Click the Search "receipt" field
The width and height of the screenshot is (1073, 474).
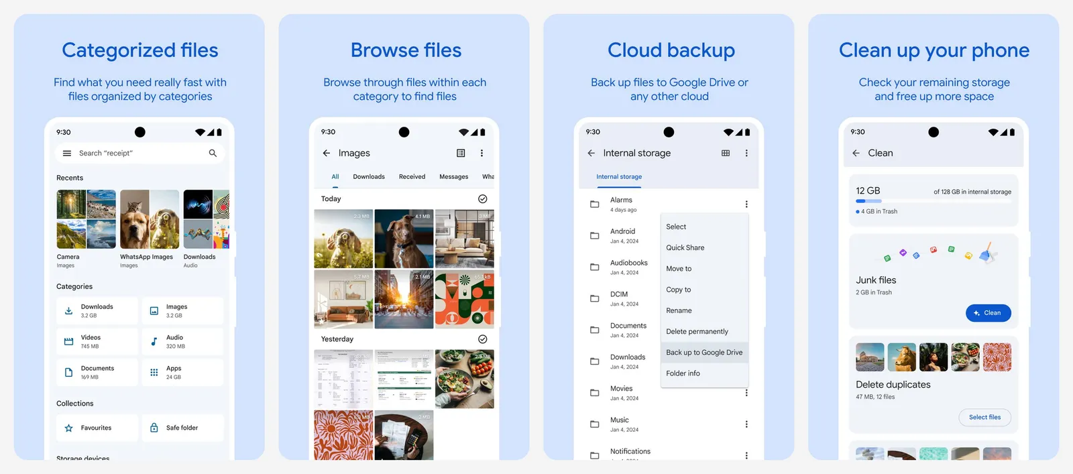139,153
